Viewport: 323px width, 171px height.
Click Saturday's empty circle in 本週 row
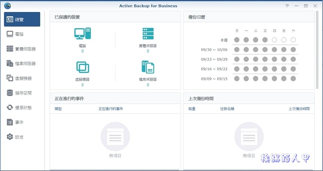[x=293, y=40]
